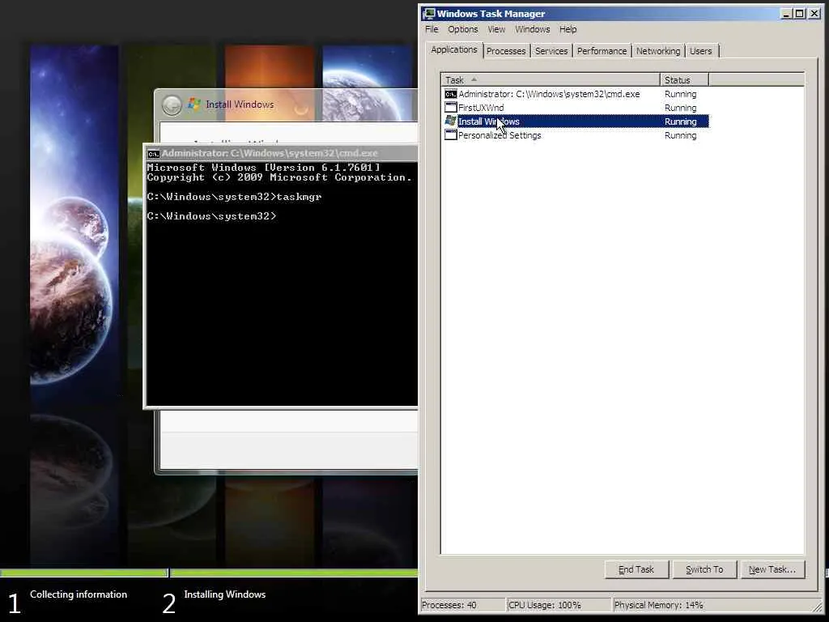Click the Processes: 40 status bar entry

point(462,604)
